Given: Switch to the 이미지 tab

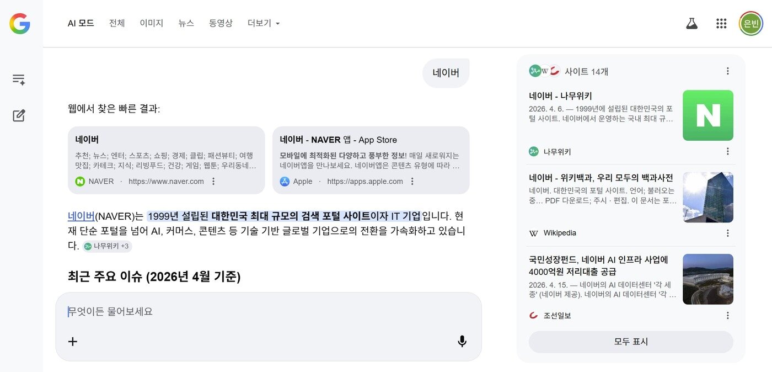Looking at the screenshot, I should [x=151, y=23].
